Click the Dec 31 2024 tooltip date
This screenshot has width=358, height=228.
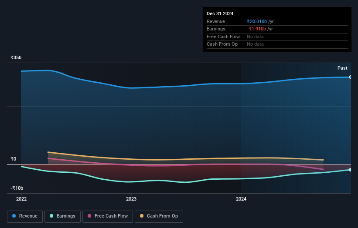pos(220,13)
